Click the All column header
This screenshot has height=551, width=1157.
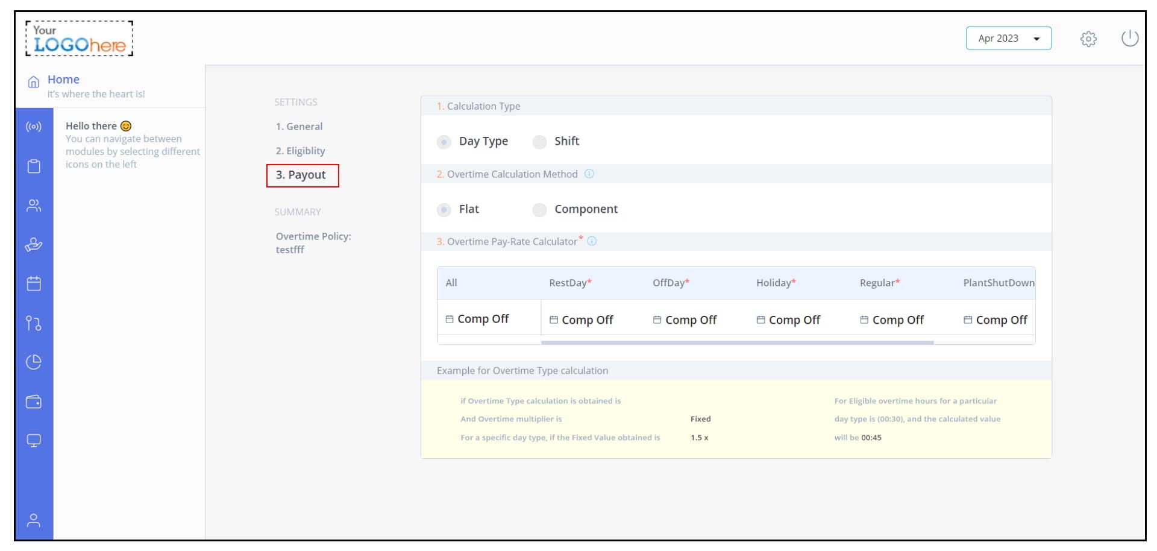(x=451, y=283)
